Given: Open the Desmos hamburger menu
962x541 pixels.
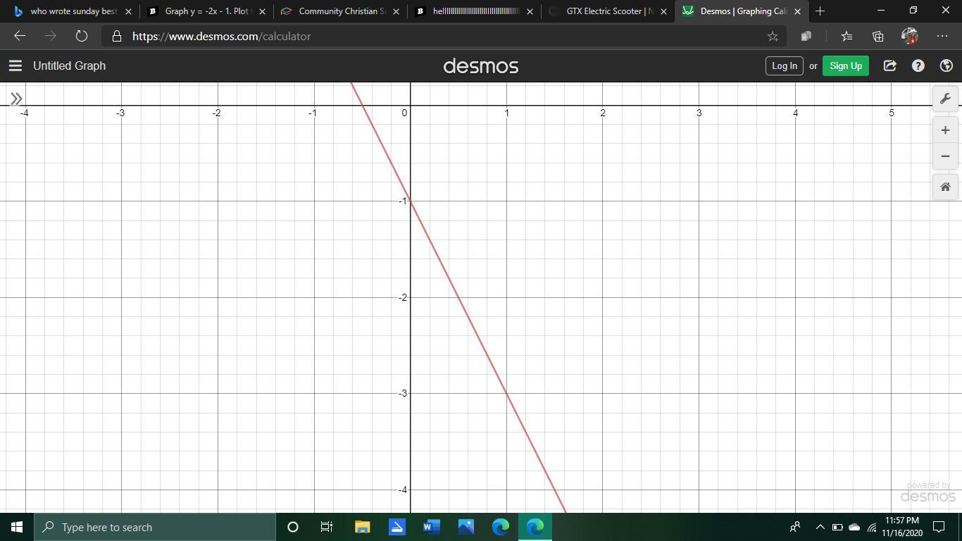Looking at the screenshot, I should click(15, 66).
